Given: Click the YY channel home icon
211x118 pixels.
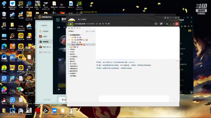Looking at the screenshot, I should (x=71, y=24).
